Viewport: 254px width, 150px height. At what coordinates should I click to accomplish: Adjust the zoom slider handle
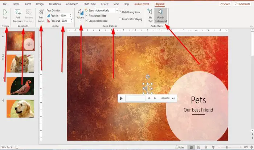tap(227, 147)
